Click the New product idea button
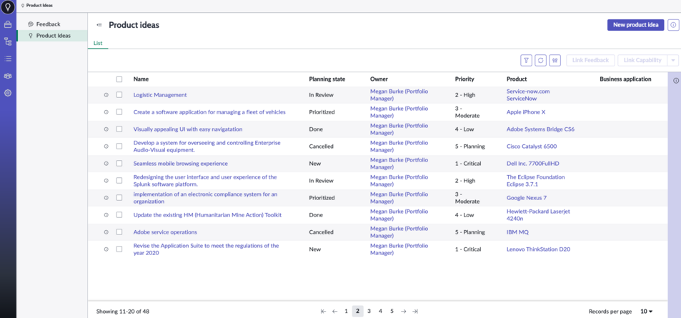 click(635, 25)
